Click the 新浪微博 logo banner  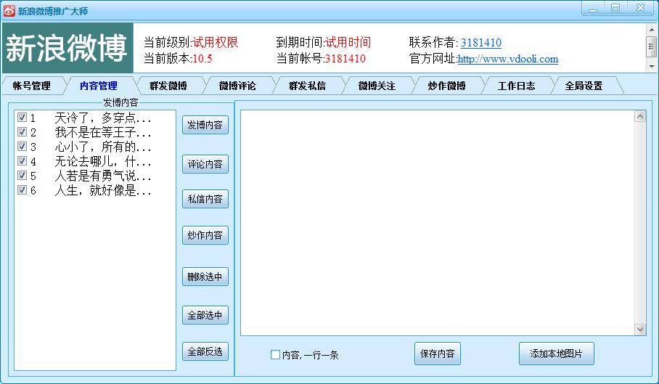pos(67,48)
